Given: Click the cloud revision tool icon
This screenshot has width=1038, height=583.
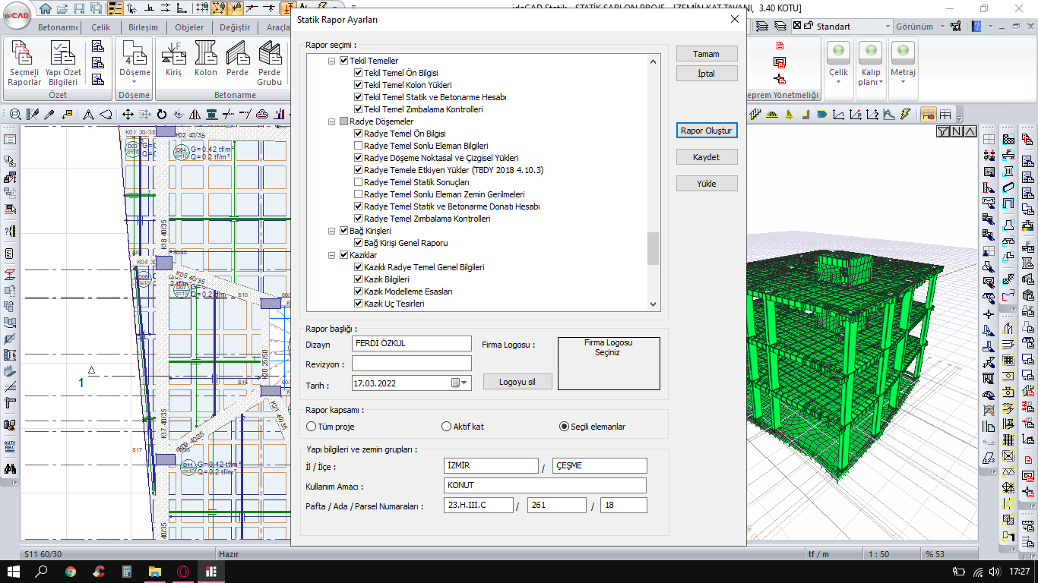Looking at the screenshot, I should pos(261,115).
